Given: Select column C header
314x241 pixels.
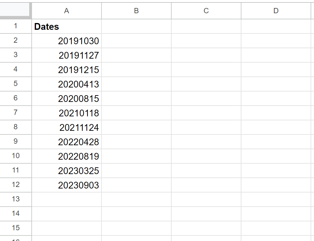Looking at the screenshot, I should [x=206, y=11].
